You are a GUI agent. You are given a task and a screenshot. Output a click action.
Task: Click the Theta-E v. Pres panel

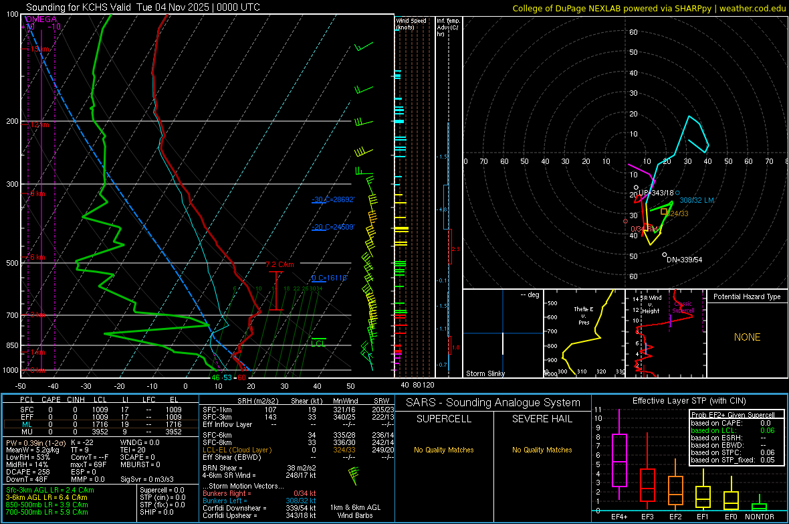pyautogui.click(x=584, y=333)
